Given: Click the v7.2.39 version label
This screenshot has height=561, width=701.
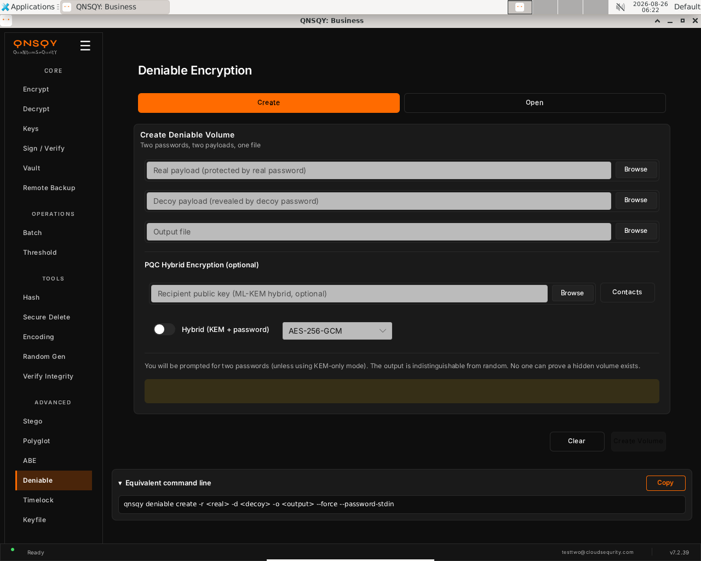Looking at the screenshot, I should 679,552.
